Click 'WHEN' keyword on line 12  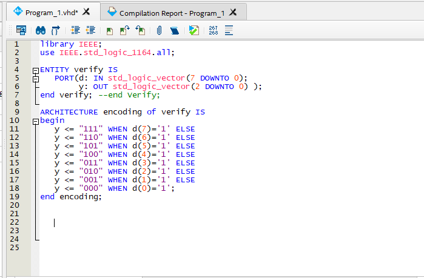(118, 137)
